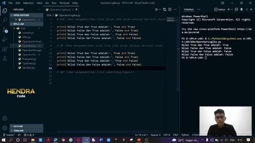This screenshot has width=255, height=143.
Task: Open Run and Debug view
Action: [x=5, y=39]
